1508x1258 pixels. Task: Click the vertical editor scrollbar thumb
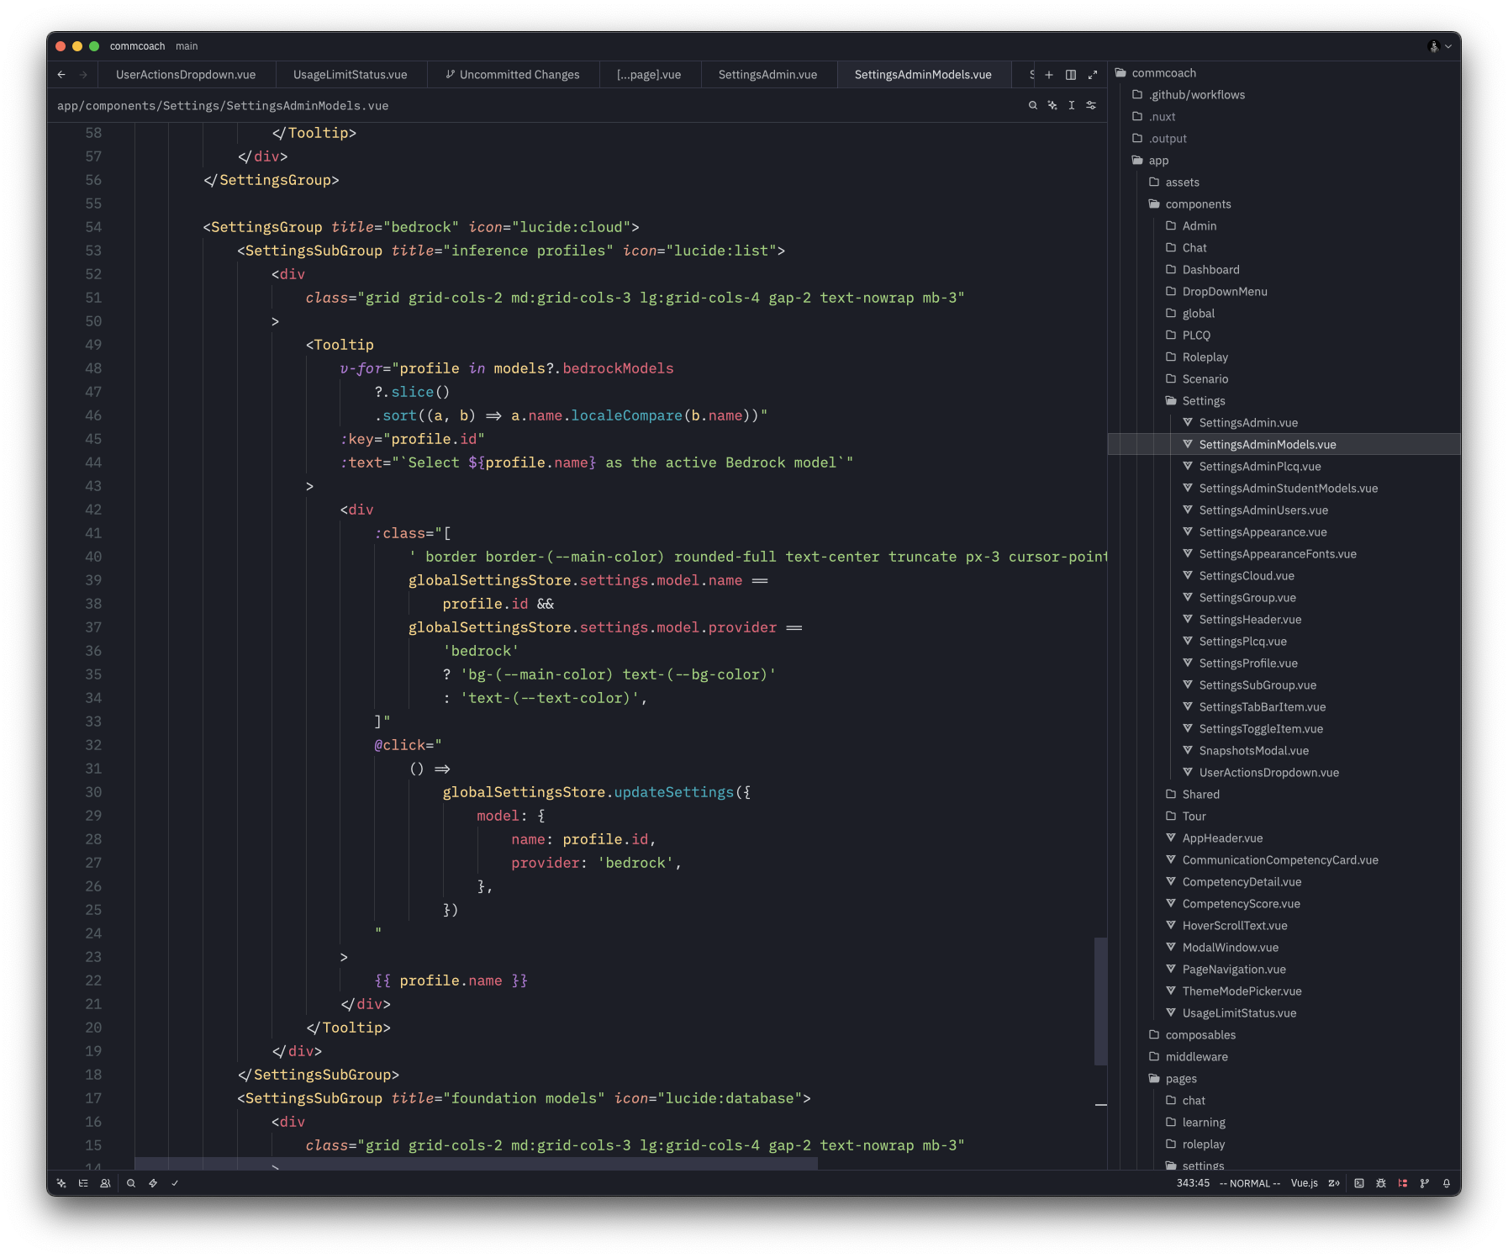pyautogui.click(x=1100, y=1002)
